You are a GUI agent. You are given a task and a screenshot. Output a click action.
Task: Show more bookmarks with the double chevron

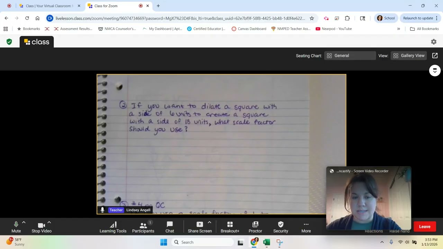click(x=398, y=29)
